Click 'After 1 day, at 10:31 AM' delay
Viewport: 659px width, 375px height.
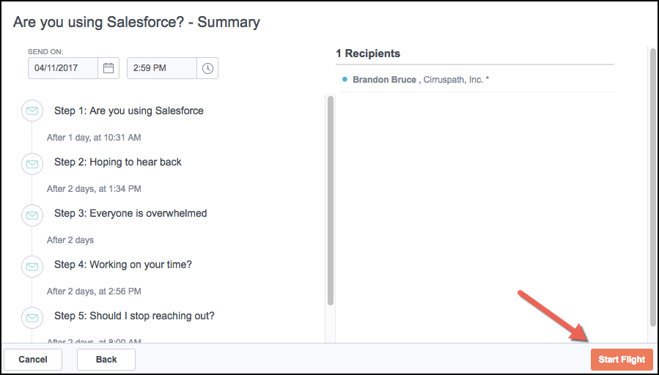(x=94, y=138)
